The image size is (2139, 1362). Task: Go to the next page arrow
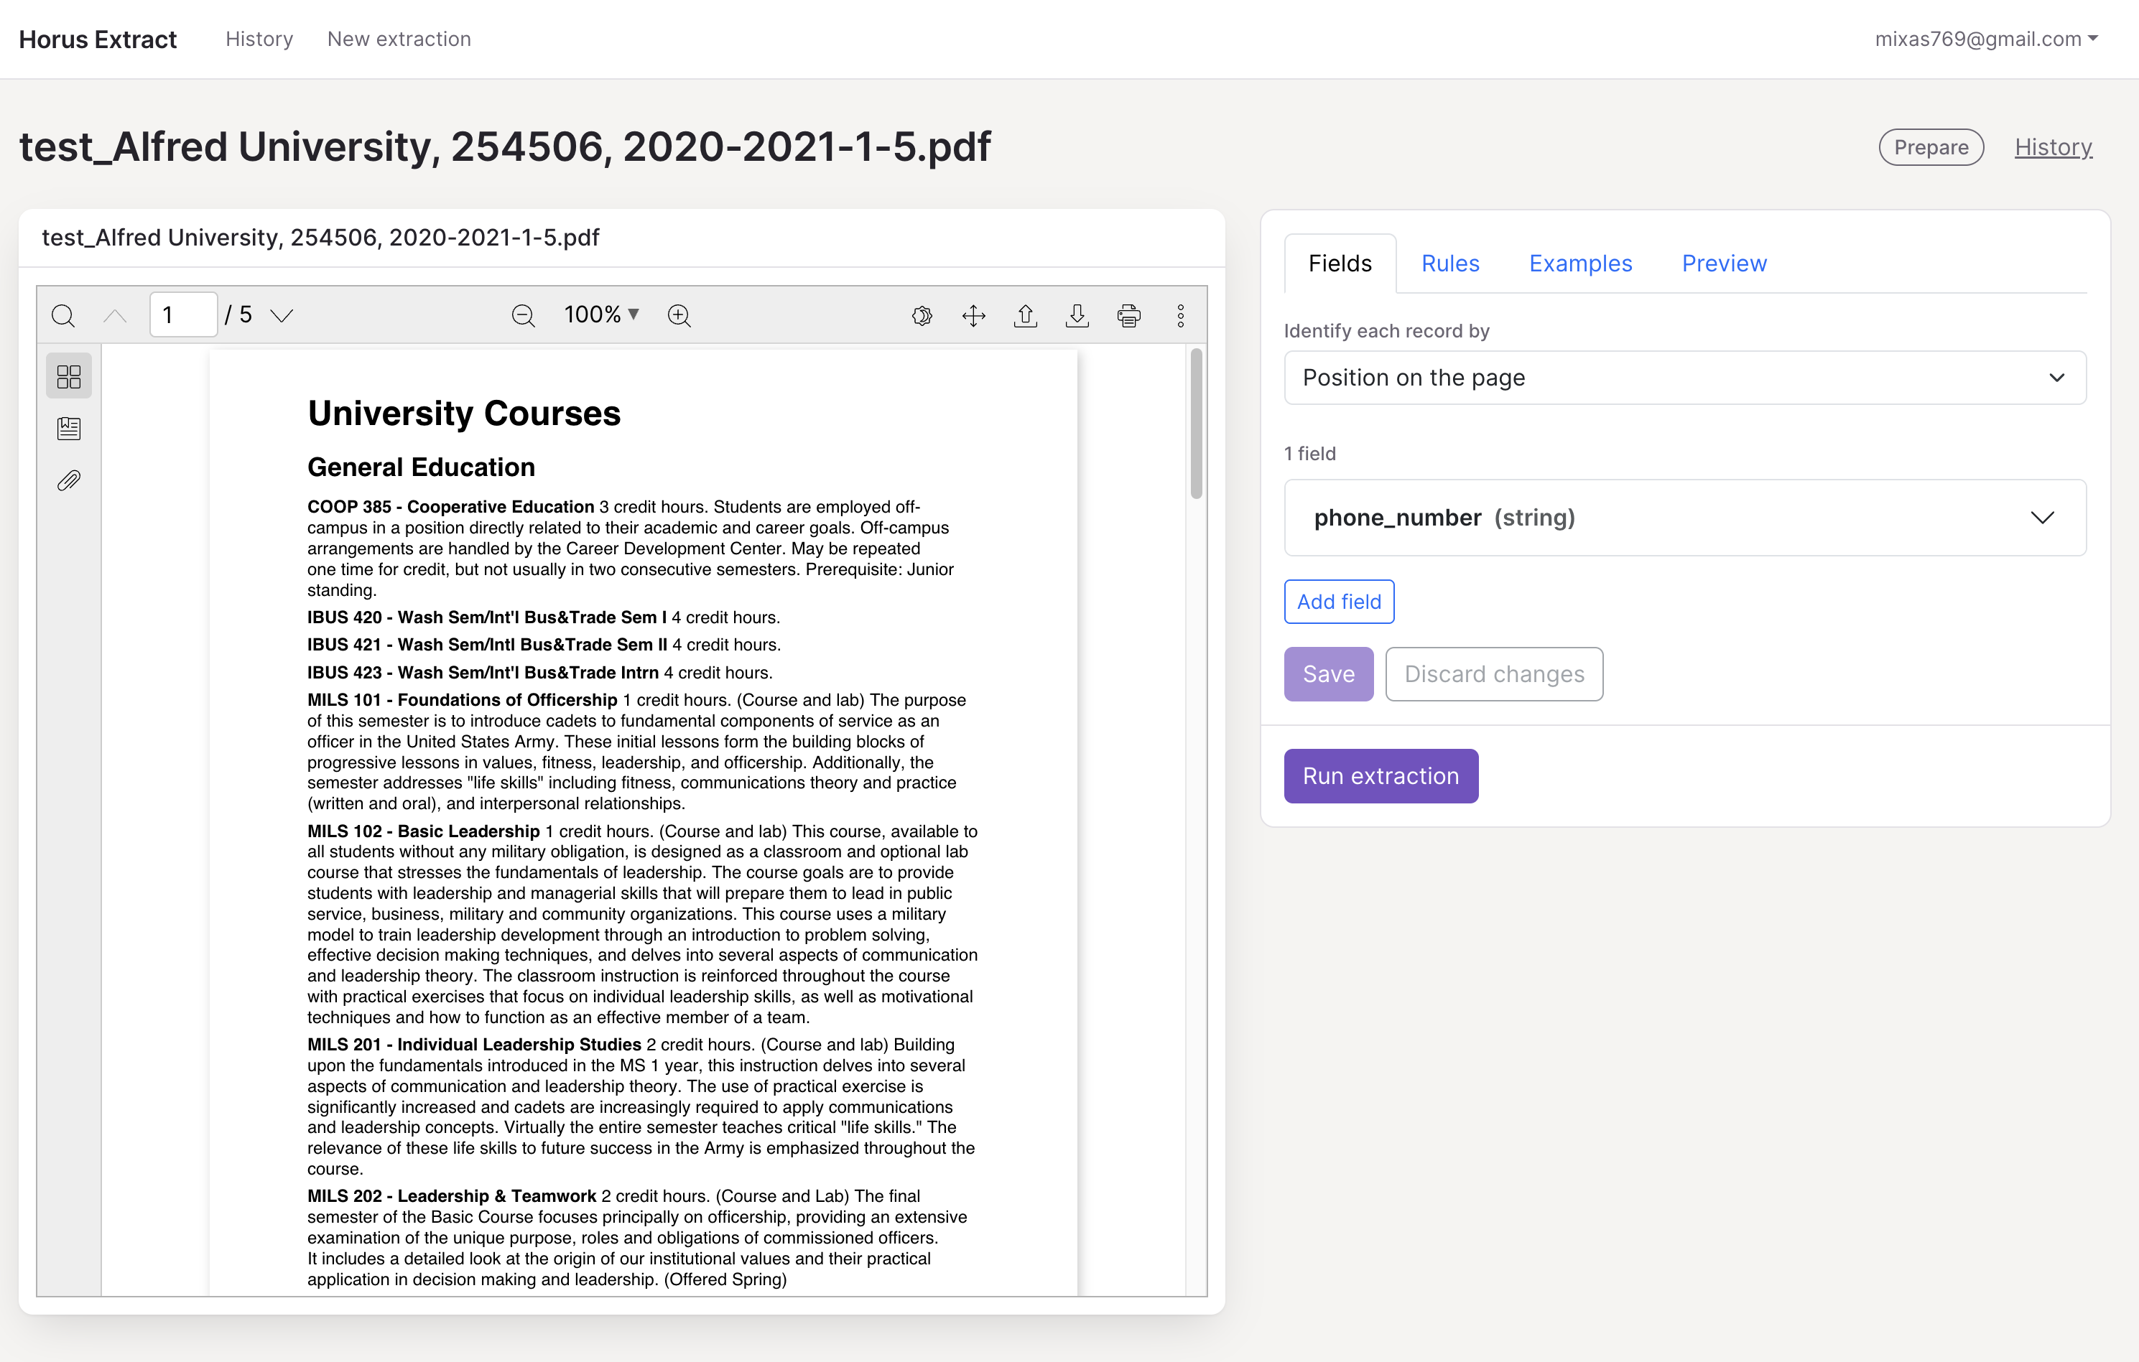[x=282, y=315]
